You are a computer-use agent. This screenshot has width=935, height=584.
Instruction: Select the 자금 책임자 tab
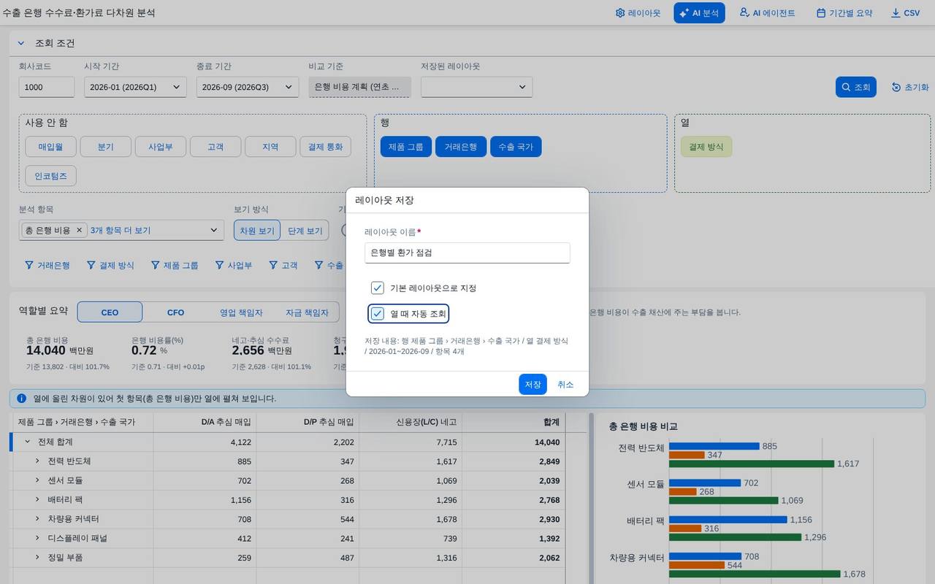[307, 312]
